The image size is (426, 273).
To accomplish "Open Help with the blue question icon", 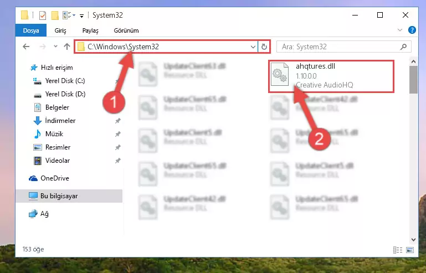I will tap(412, 30).
